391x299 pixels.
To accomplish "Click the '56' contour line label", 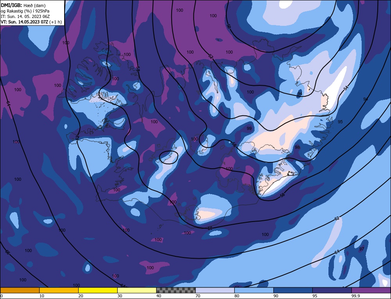I will [x=234, y=144].
